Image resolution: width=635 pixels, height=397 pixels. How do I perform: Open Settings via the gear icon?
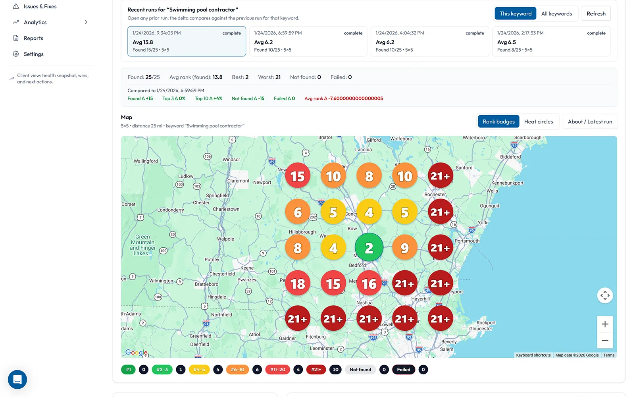pyautogui.click(x=16, y=54)
